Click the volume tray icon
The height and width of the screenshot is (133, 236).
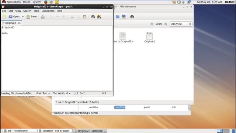[x=184, y=2]
